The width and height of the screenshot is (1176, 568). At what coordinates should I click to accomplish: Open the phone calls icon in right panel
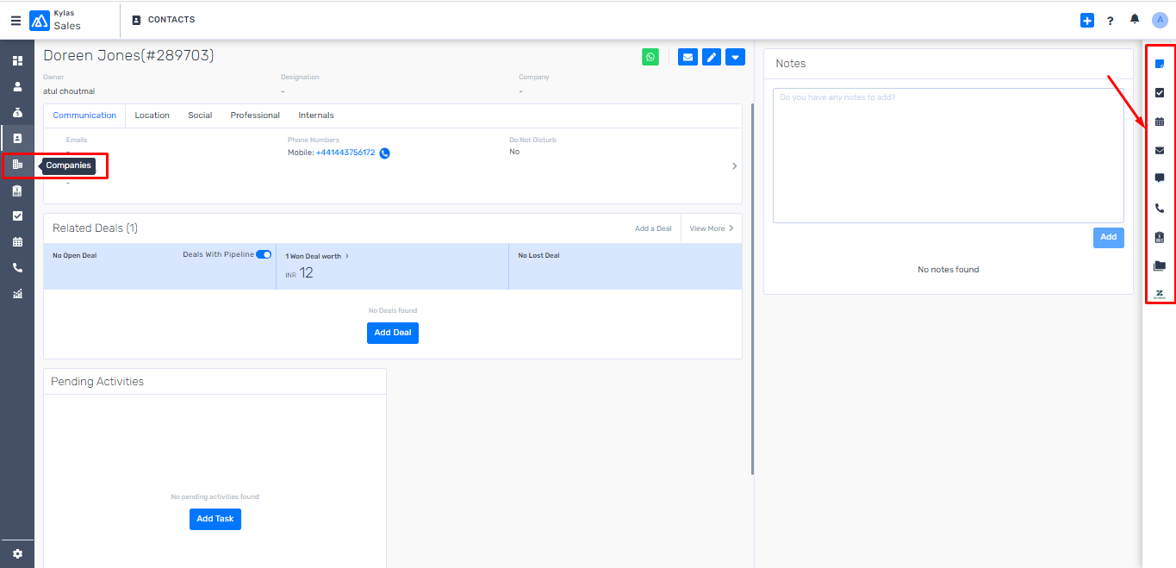pyautogui.click(x=1160, y=208)
